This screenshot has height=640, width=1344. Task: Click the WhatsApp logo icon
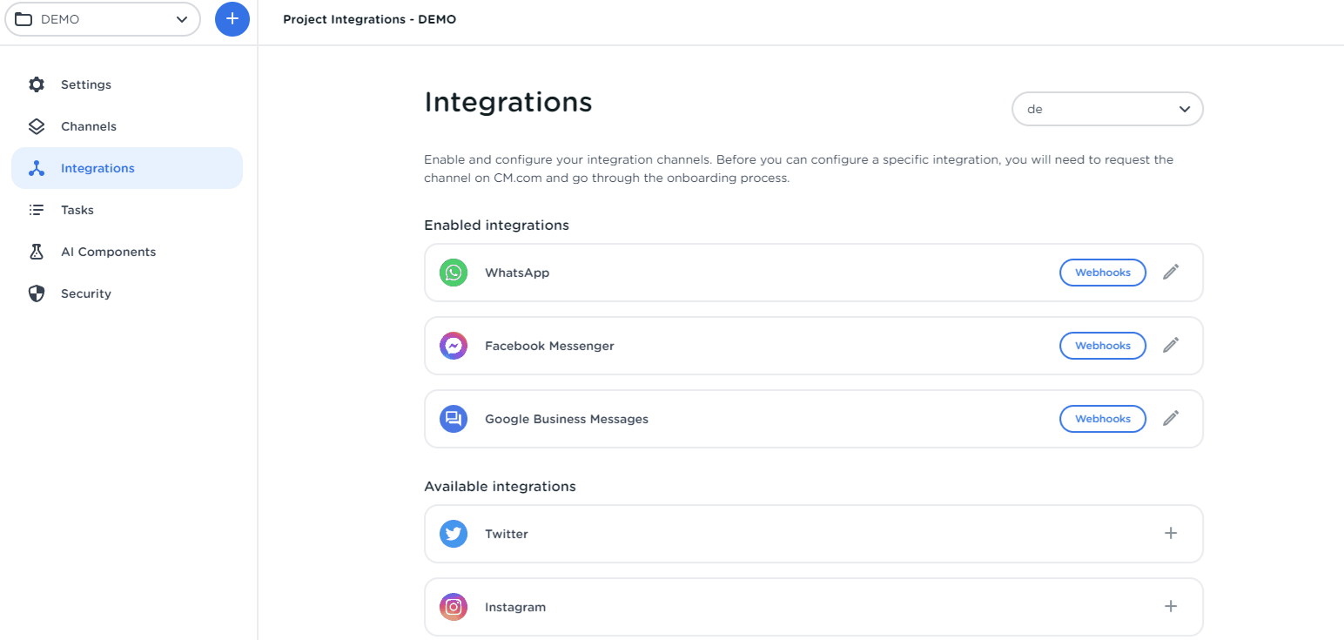(454, 273)
